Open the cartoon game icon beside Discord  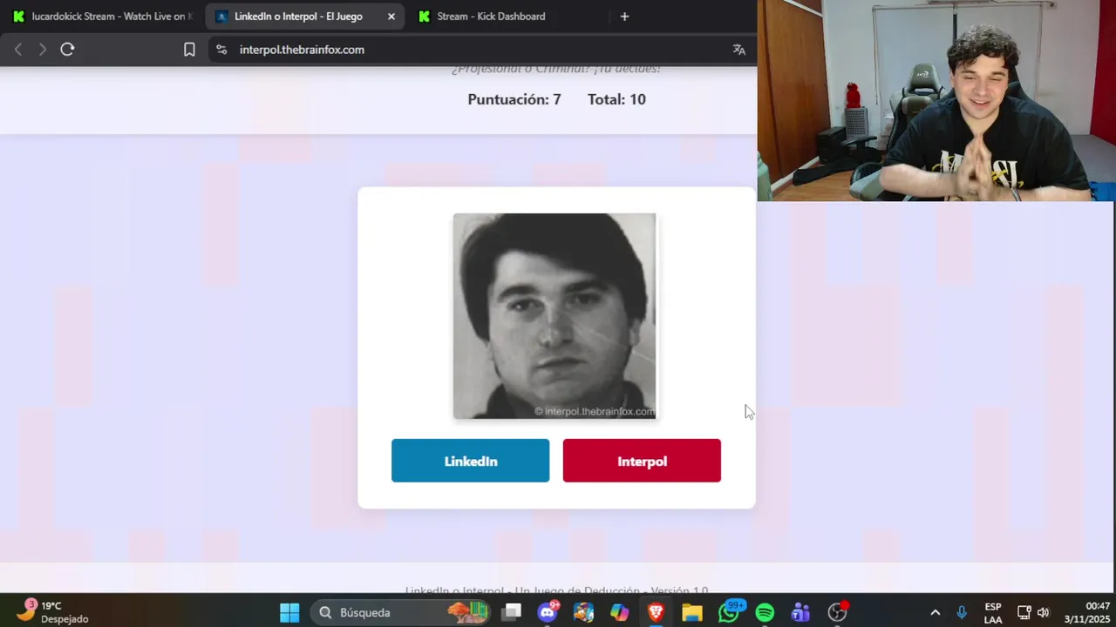(x=584, y=612)
